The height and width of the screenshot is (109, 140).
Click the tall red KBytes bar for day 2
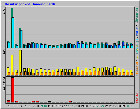13,90
